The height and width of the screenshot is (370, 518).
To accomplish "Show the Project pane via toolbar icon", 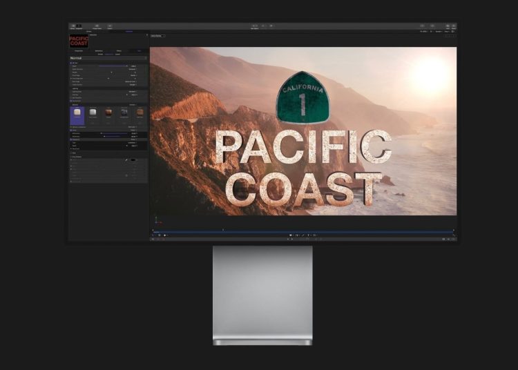I will point(96,26).
